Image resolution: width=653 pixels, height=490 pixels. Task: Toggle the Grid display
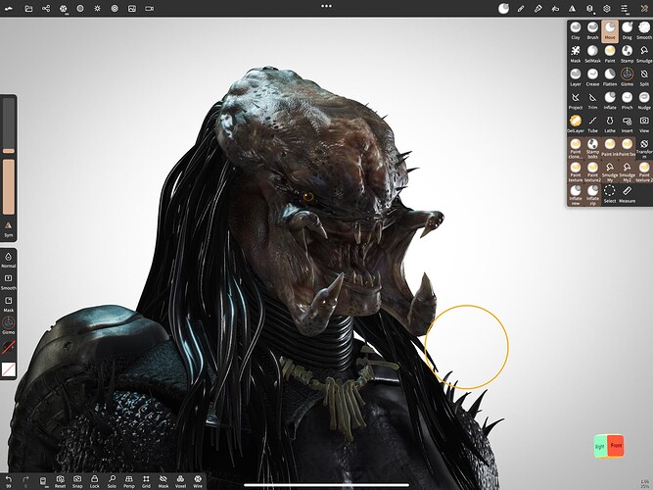pyautogui.click(x=146, y=481)
